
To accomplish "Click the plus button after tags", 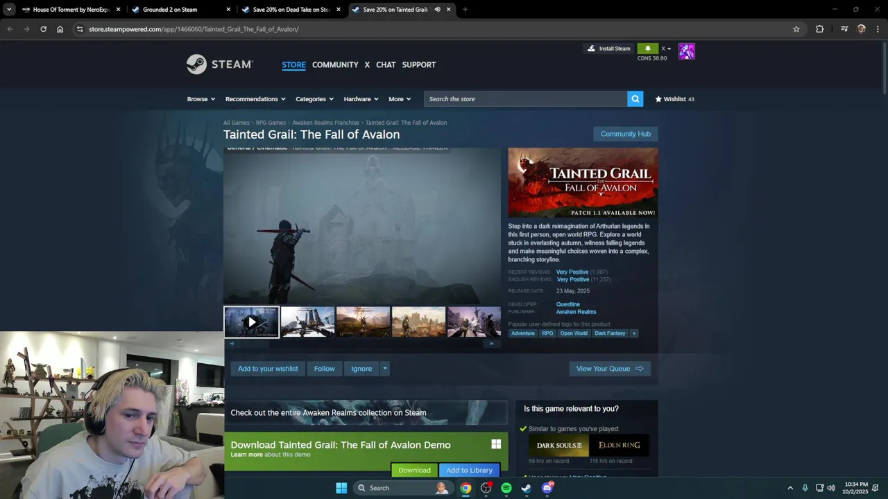I will pos(634,333).
